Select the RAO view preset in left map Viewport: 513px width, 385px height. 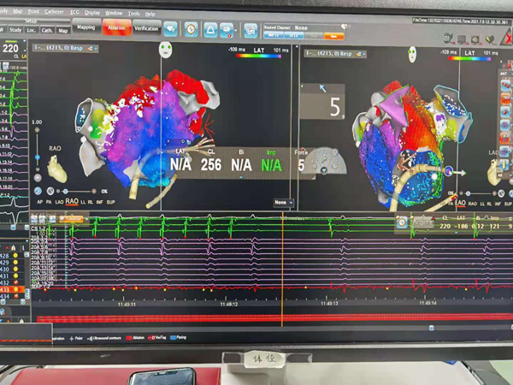pos(72,201)
